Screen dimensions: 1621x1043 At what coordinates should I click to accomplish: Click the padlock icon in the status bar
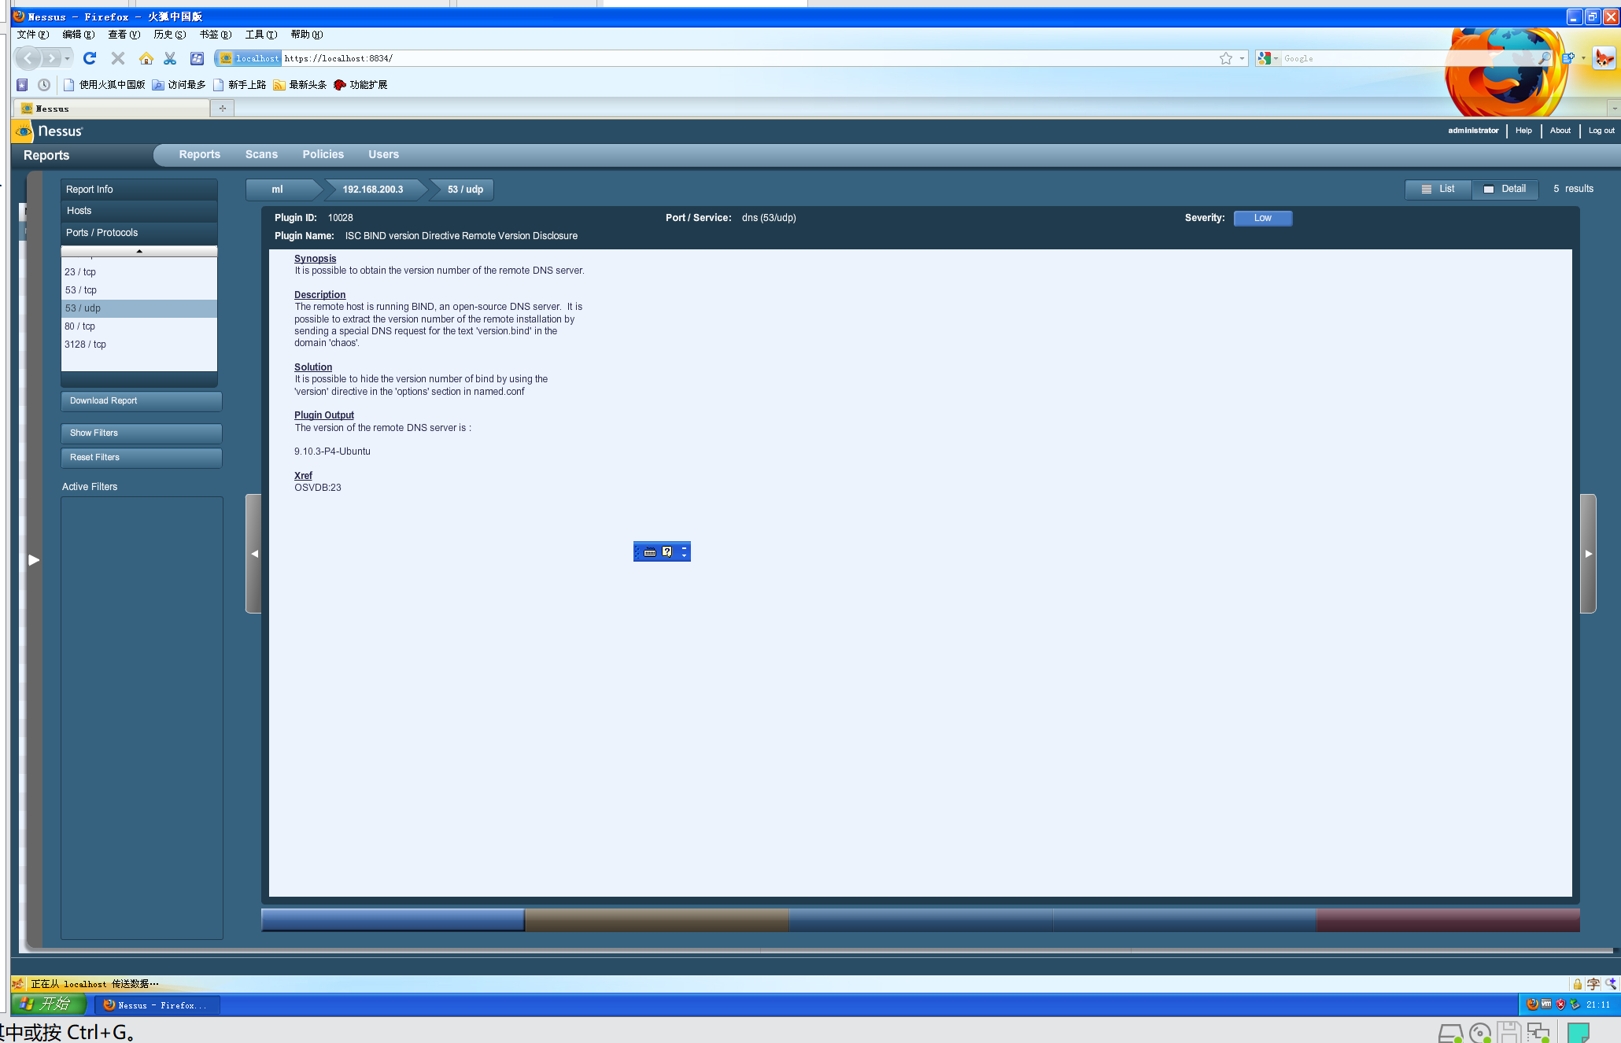(x=1577, y=984)
